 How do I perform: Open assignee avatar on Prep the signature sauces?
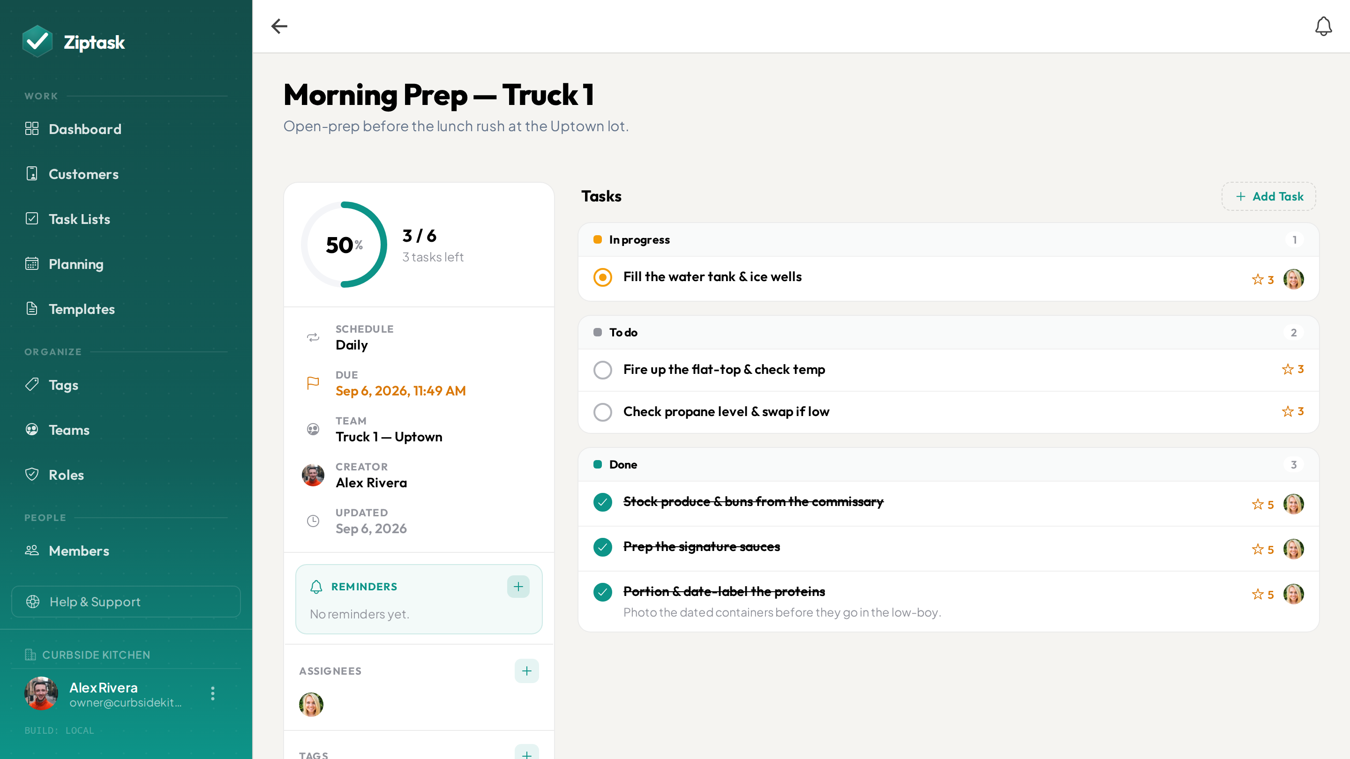1293,549
